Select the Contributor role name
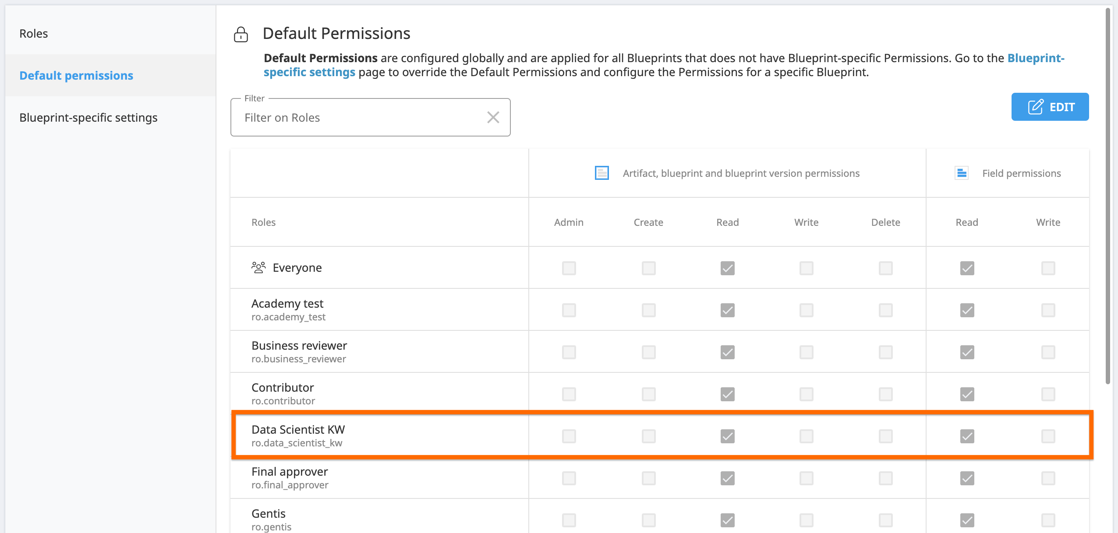Image resolution: width=1118 pixels, height=533 pixels. pyautogui.click(x=283, y=387)
